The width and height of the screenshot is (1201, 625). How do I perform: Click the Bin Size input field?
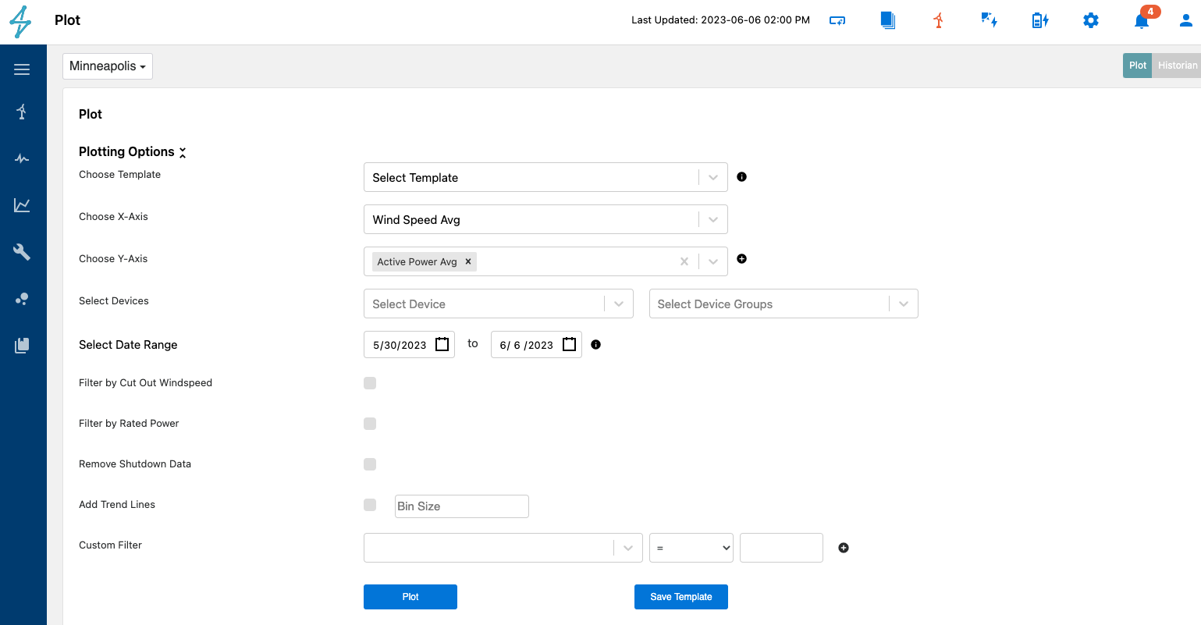(461, 506)
